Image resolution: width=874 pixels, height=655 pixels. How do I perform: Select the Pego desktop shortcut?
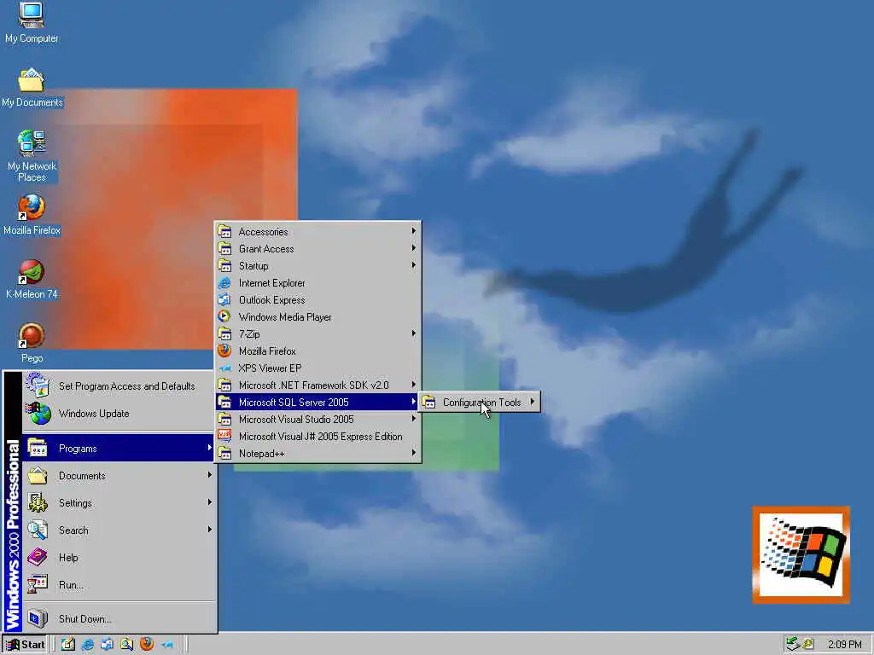click(x=32, y=343)
